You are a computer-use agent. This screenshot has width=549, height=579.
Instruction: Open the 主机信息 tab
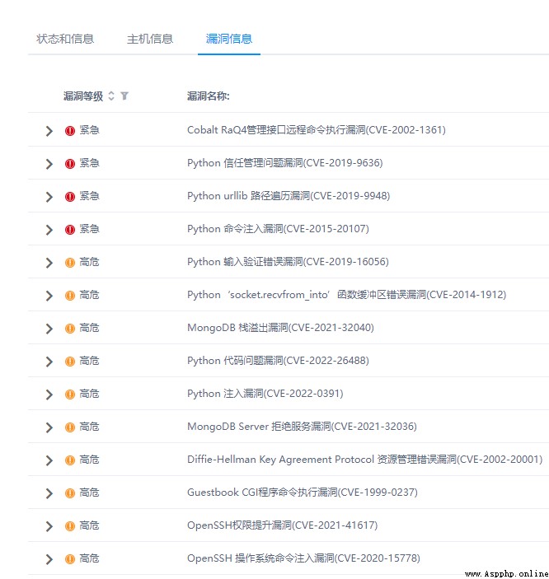(x=150, y=39)
